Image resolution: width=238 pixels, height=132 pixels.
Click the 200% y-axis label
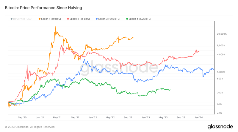[220, 93]
